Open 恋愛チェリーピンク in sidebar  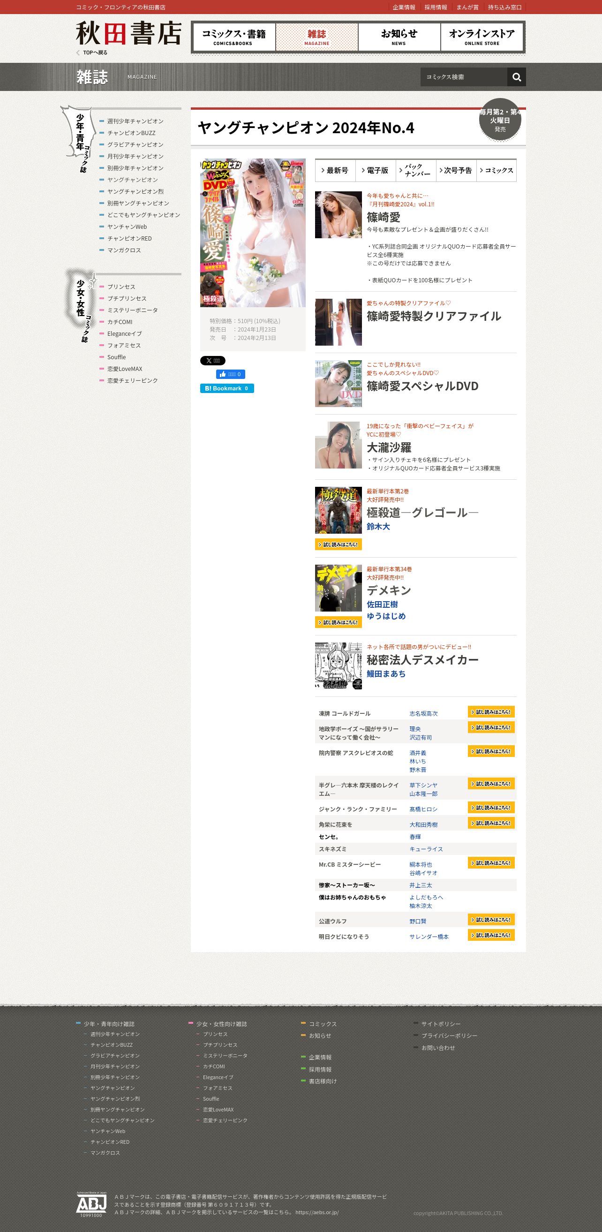click(x=133, y=381)
